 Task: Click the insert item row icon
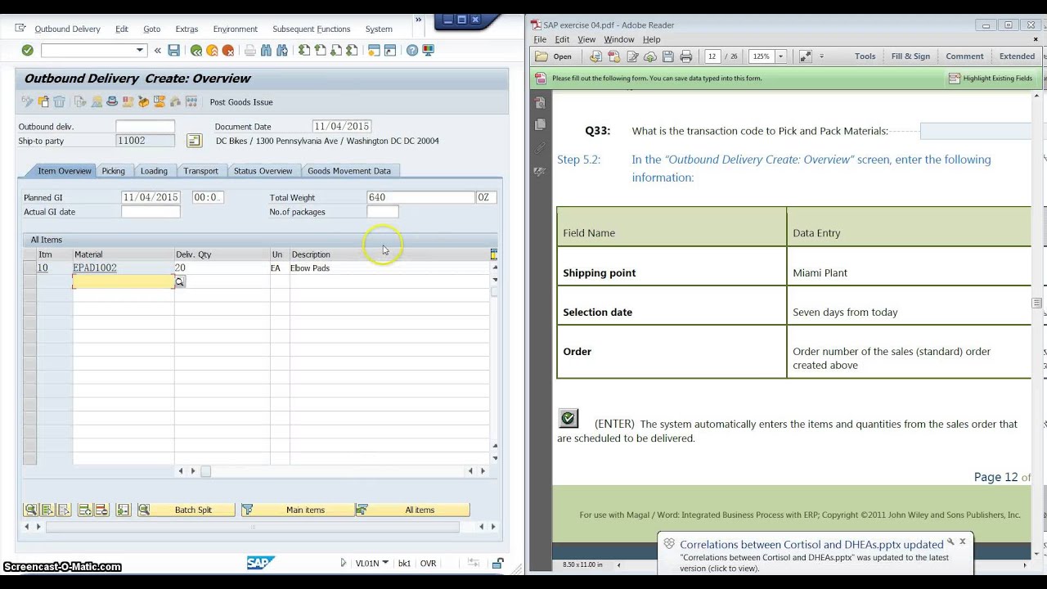click(x=85, y=510)
